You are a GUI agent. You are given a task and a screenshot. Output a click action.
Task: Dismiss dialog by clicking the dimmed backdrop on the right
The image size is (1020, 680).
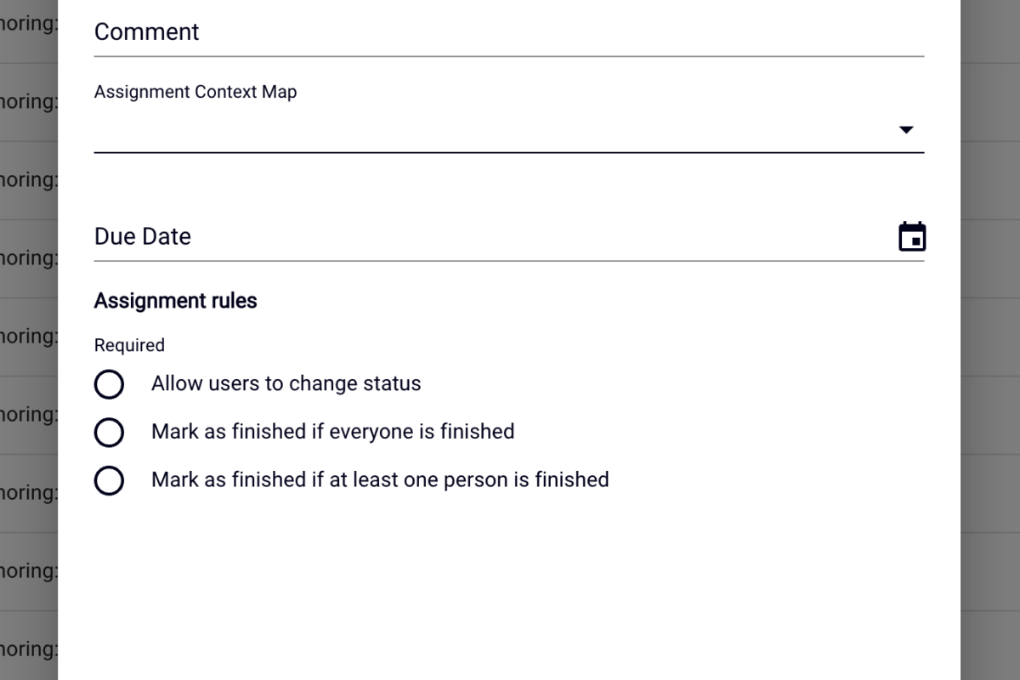990,340
